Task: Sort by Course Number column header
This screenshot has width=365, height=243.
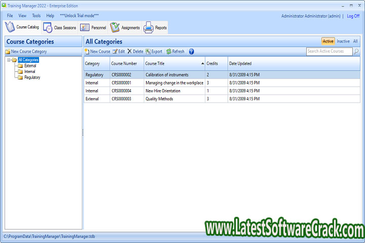Action: tap(127, 63)
